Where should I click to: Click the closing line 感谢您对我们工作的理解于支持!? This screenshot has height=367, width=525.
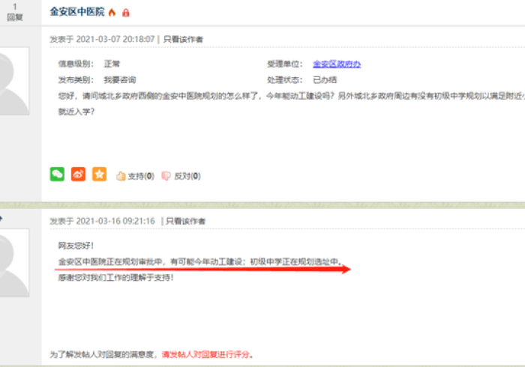115,277
